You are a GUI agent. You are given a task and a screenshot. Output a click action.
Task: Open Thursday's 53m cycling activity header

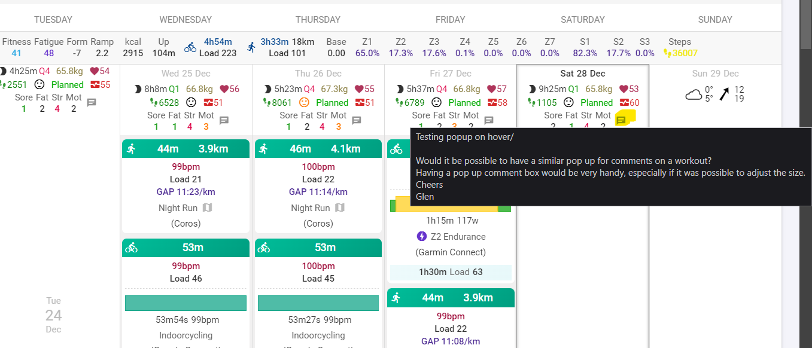318,248
